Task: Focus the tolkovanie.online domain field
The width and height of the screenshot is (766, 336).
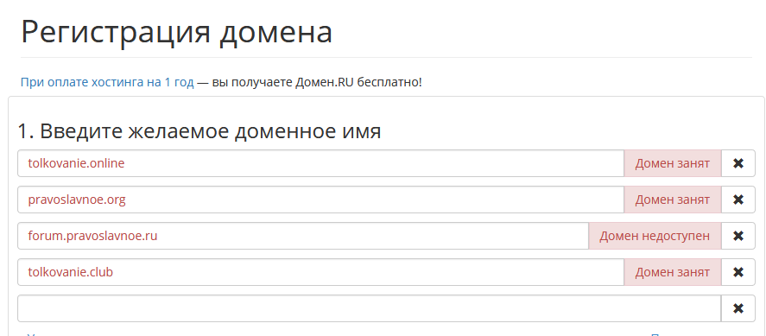Action: [x=320, y=163]
